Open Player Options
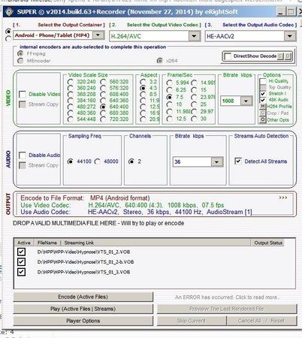 [x=83, y=321]
